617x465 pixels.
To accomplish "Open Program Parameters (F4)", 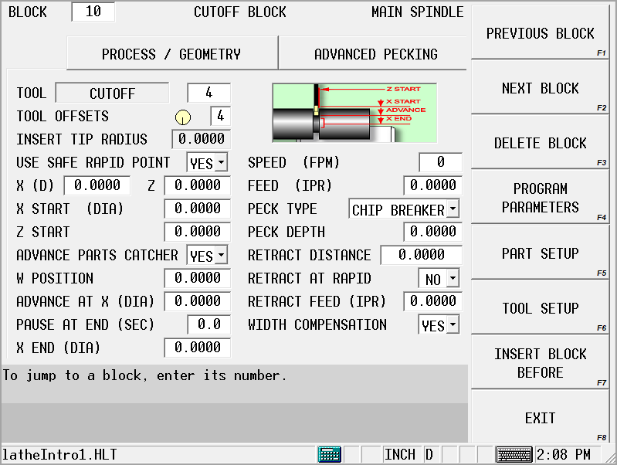I will [x=540, y=198].
